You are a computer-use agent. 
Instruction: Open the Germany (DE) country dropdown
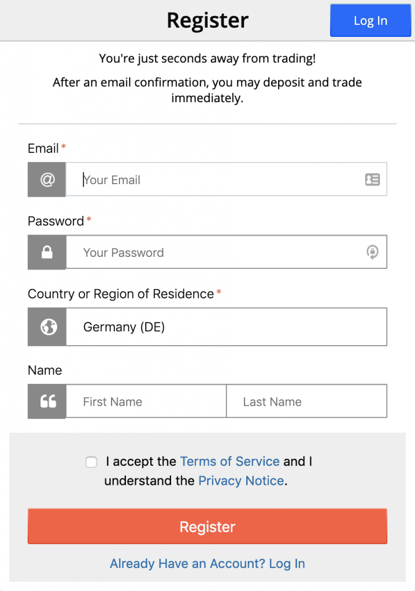(x=226, y=327)
